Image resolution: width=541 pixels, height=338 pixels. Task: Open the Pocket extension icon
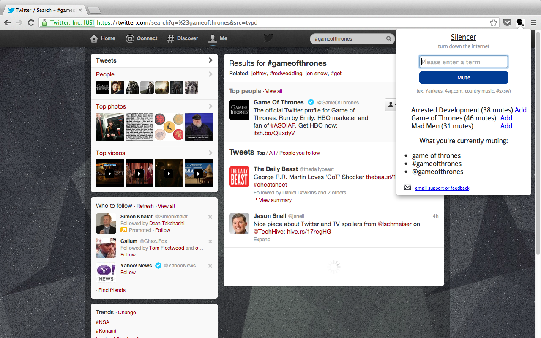point(507,22)
